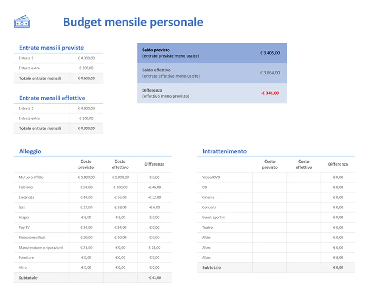Click the Saldo previsto summary box
The image size is (371, 286).
coord(212,53)
